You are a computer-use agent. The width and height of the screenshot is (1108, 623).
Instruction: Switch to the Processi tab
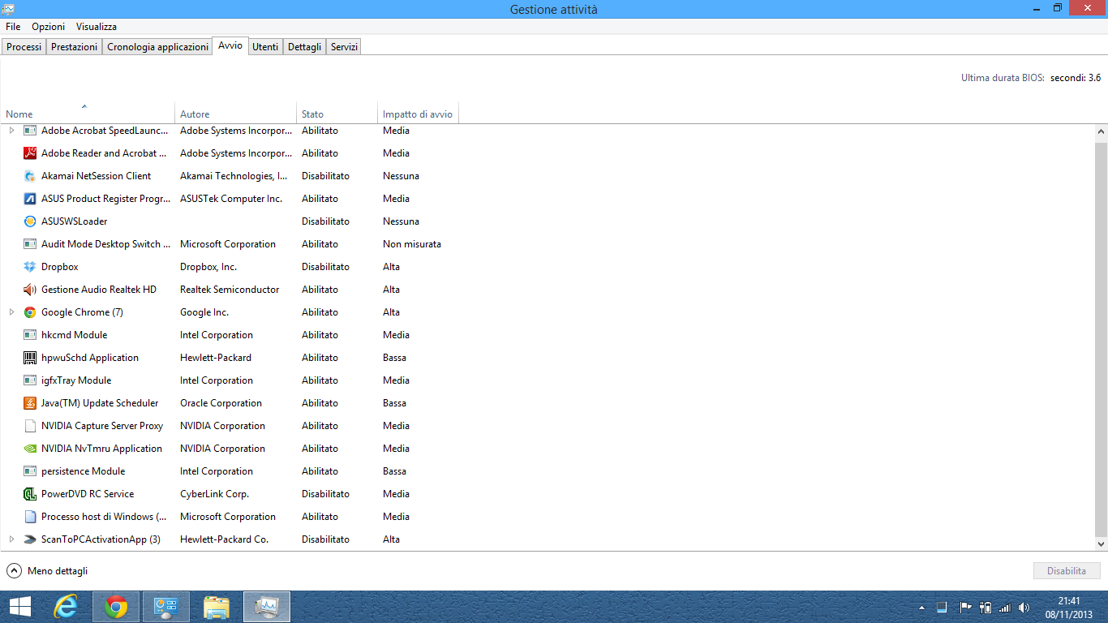click(x=24, y=47)
